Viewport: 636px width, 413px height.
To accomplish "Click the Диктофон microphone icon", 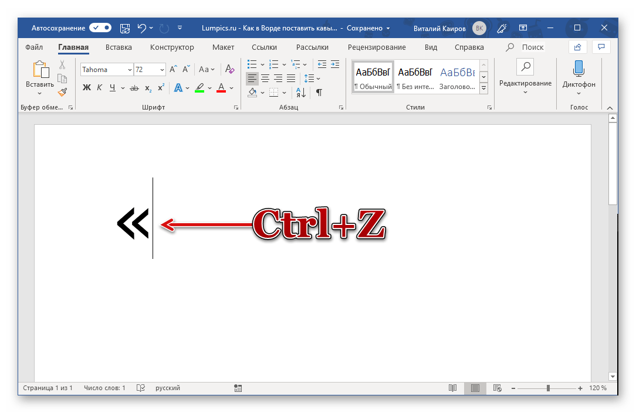I will tap(579, 69).
